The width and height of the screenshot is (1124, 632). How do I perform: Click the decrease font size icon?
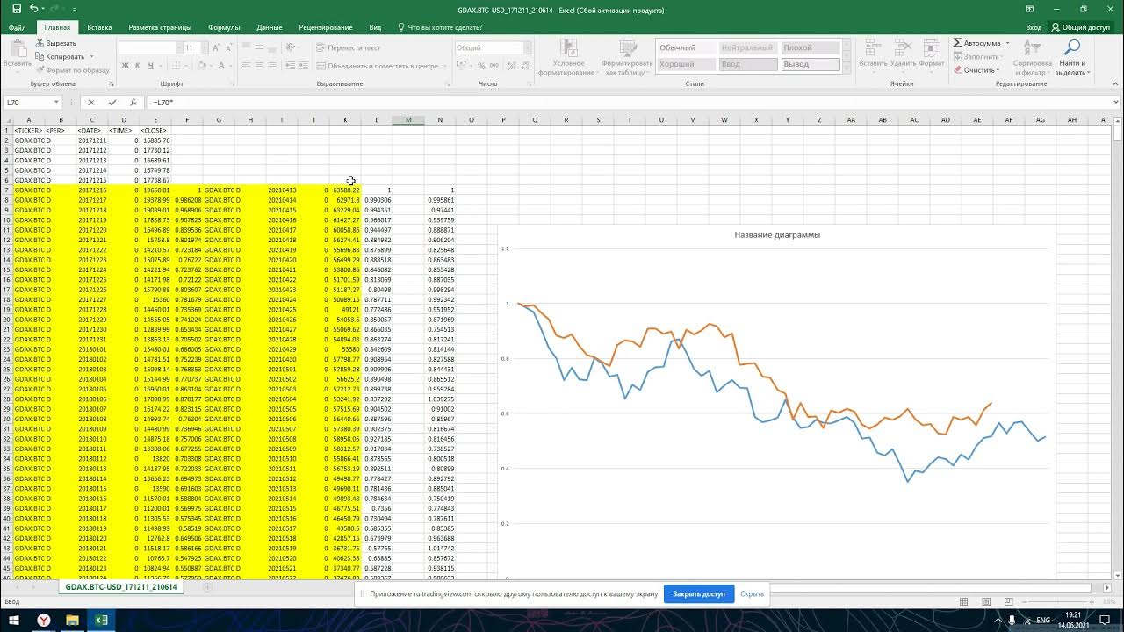coord(227,48)
